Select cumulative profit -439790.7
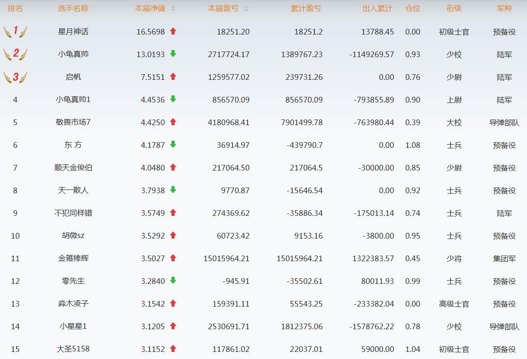 [x=304, y=145]
